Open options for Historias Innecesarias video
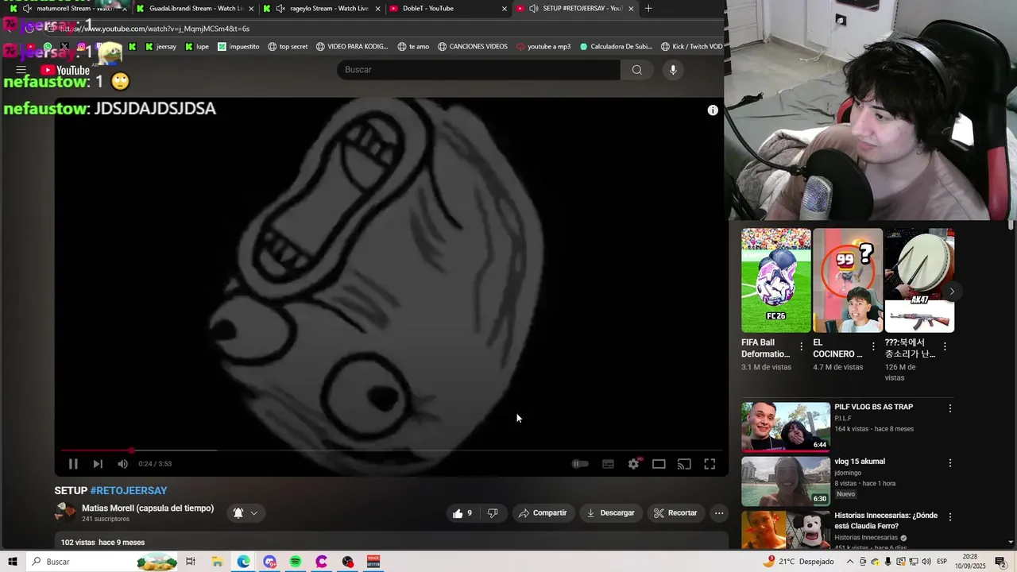Screen dimensions: 1017x572 tap(949, 517)
